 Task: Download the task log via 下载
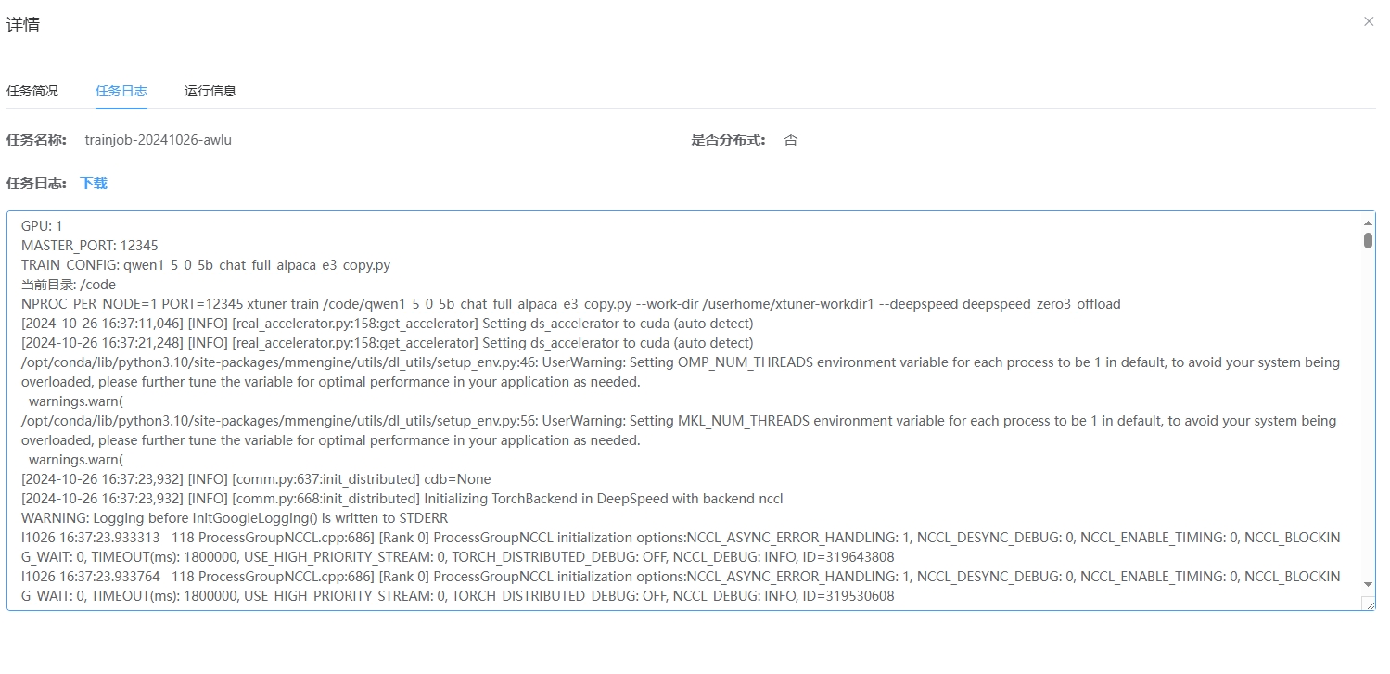click(94, 184)
